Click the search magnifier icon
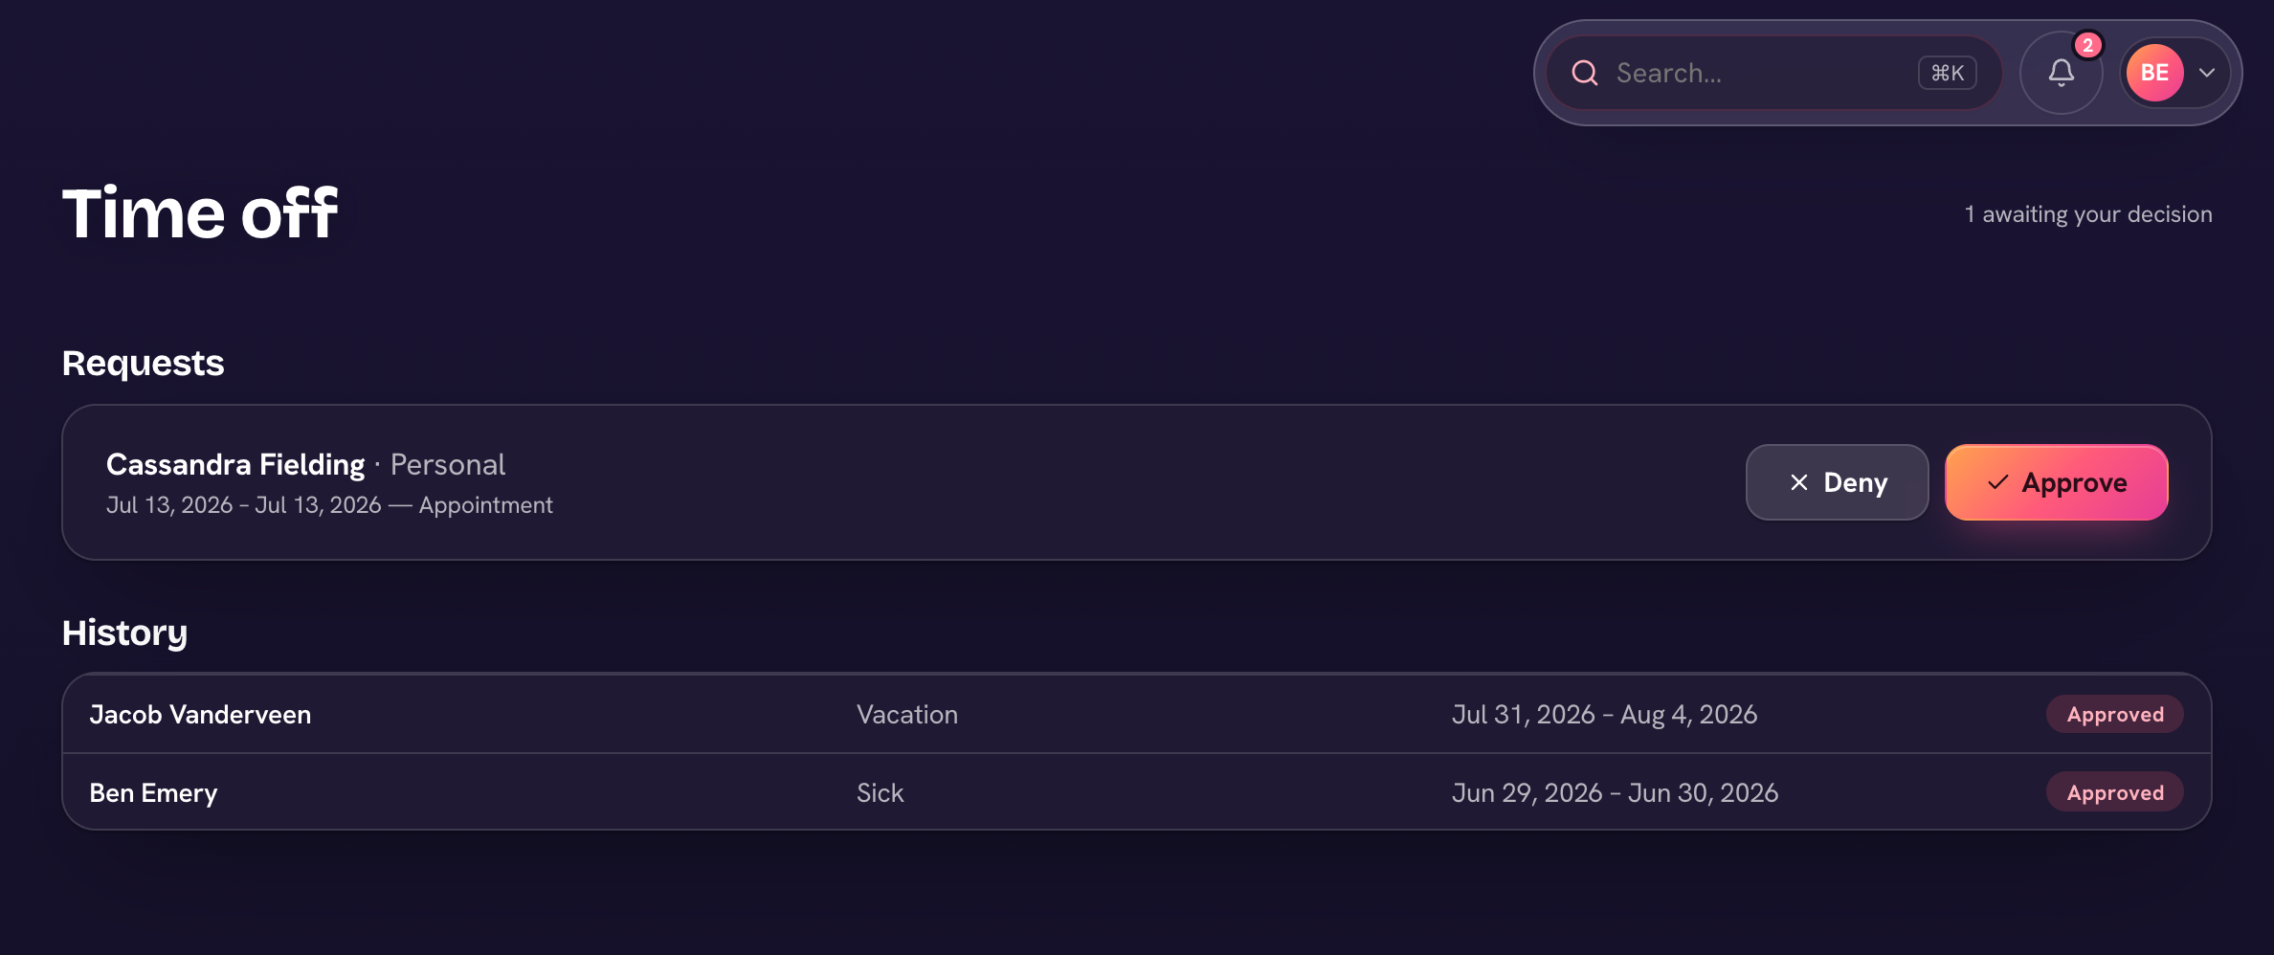 1585,73
